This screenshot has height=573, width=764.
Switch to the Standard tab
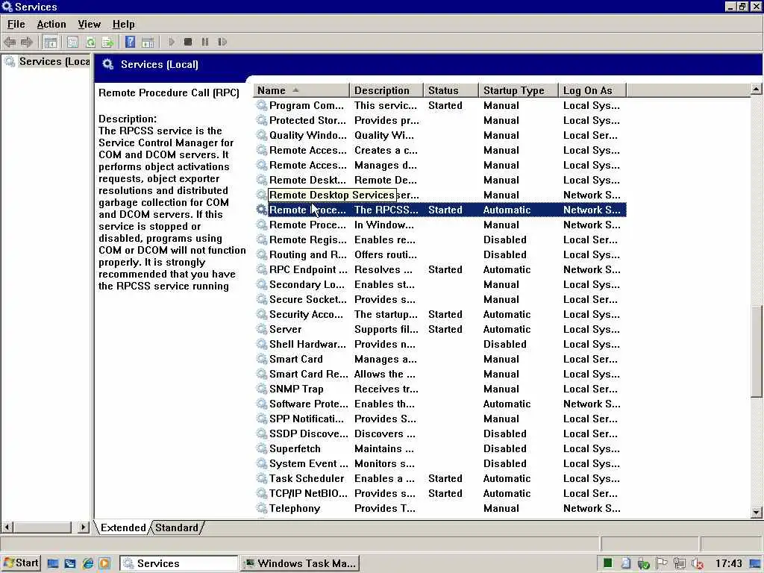point(176,527)
